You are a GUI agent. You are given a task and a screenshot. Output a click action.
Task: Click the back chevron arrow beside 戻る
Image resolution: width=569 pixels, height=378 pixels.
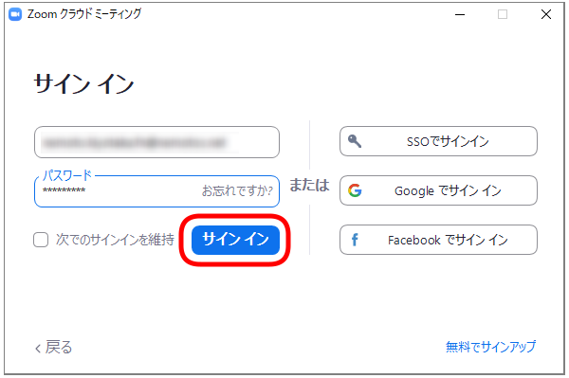38,349
